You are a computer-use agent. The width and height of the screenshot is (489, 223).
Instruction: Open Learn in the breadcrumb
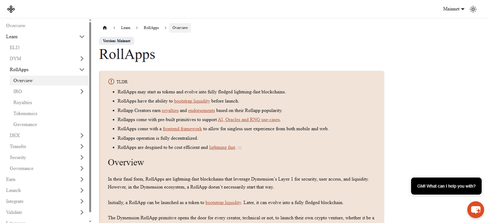click(x=126, y=28)
